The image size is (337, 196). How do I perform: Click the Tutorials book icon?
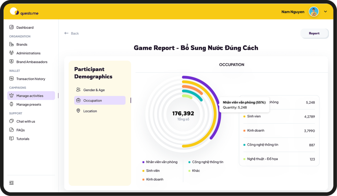[x=12, y=139]
